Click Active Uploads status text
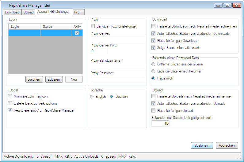This screenshot has height=162, width=244. pyautogui.click(x=87, y=156)
